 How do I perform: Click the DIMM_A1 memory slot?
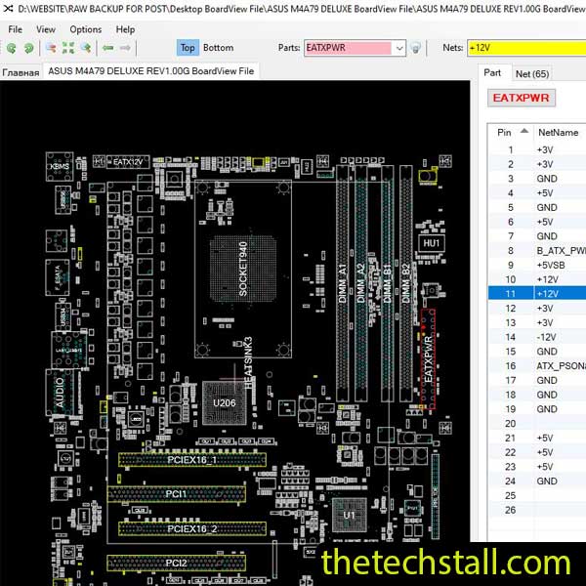343,284
